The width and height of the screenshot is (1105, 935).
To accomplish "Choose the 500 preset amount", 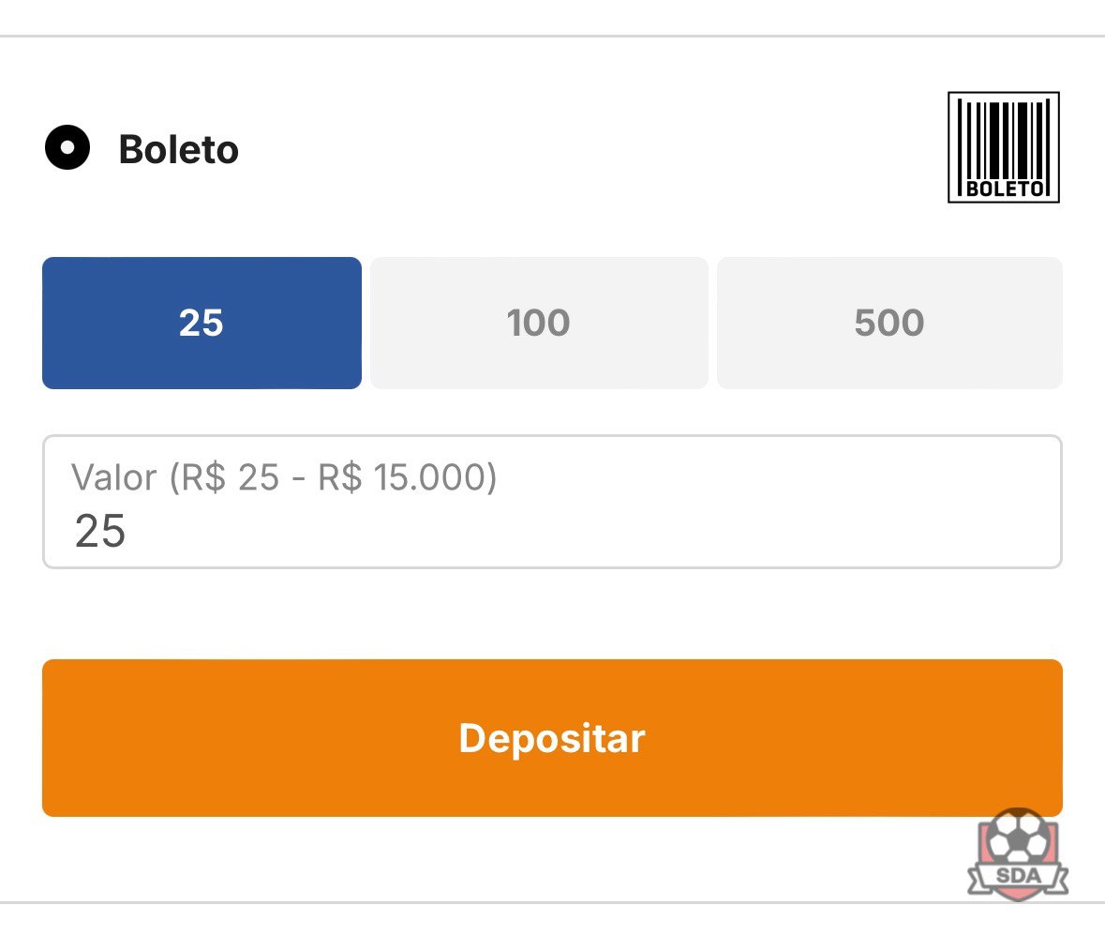I will point(889,323).
